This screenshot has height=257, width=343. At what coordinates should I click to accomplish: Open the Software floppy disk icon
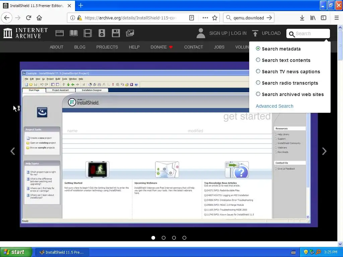pyautogui.click(x=116, y=33)
